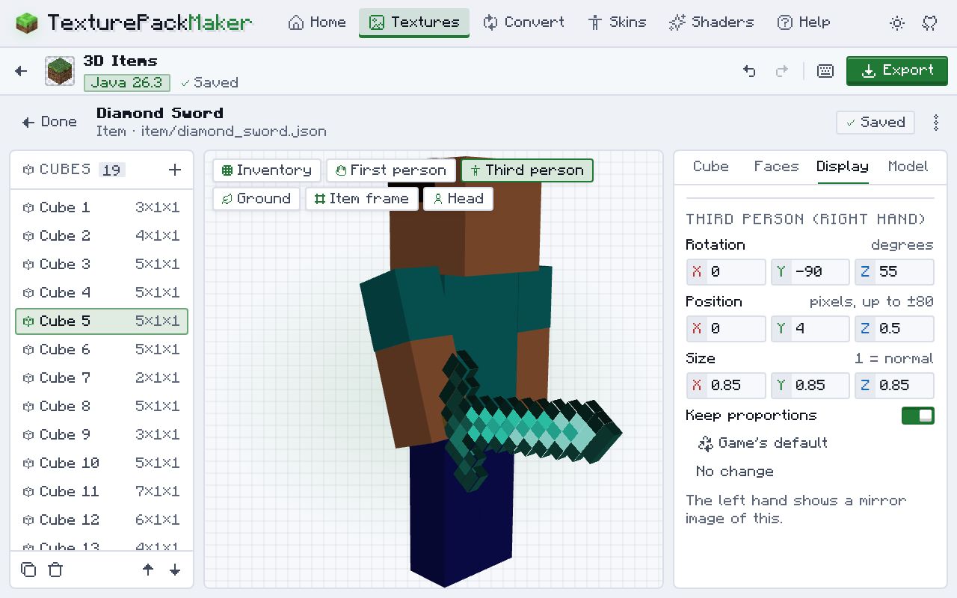
Task: Open the Skins page
Action: (x=617, y=22)
